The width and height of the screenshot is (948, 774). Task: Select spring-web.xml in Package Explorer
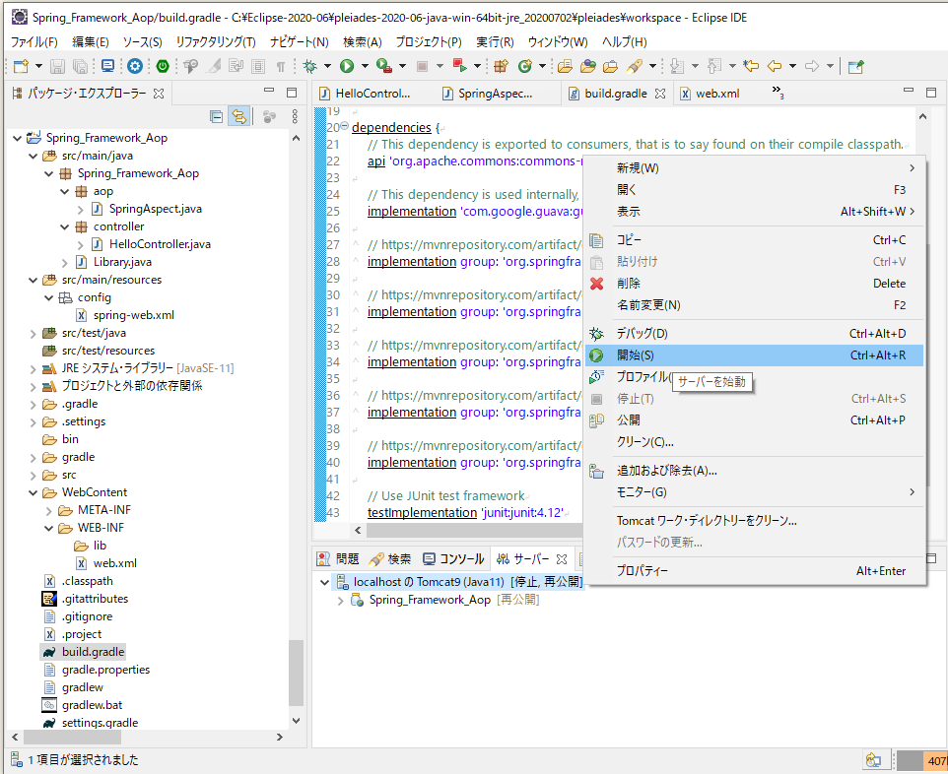pos(134,315)
